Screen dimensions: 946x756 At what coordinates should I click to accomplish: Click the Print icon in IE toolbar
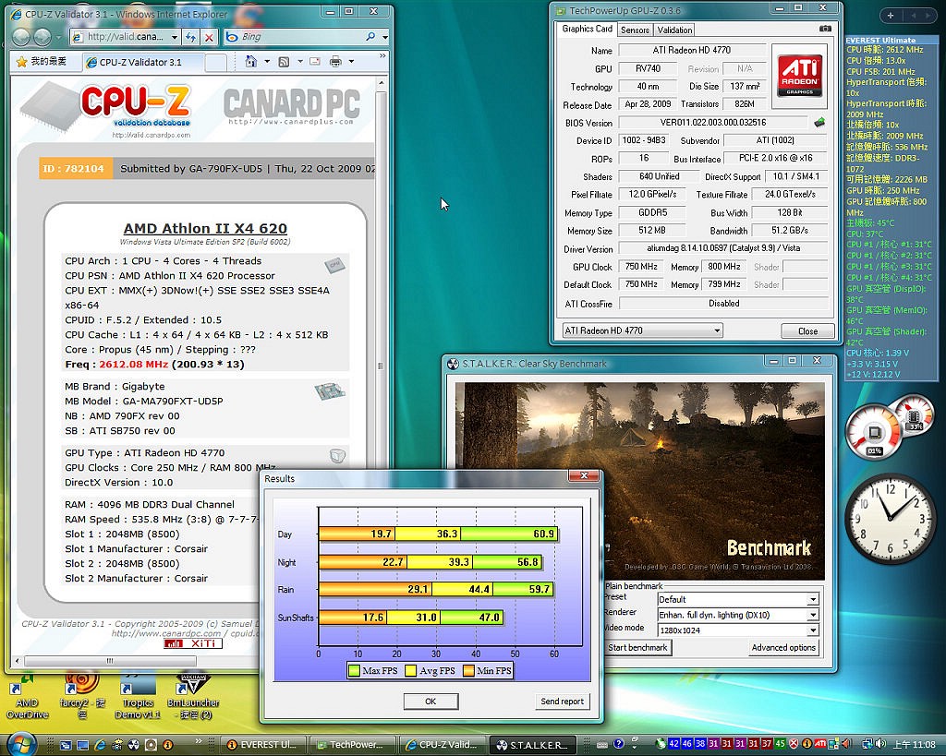coord(335,62)
